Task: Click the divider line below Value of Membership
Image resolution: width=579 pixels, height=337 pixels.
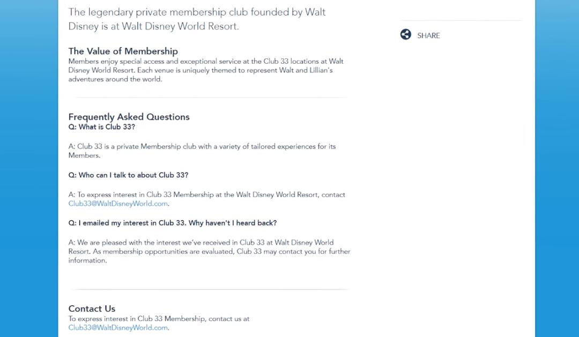Action: (209, 98)
